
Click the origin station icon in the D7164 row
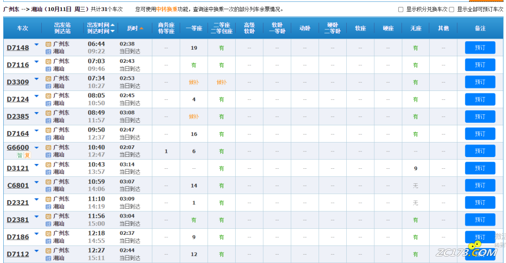48,130
